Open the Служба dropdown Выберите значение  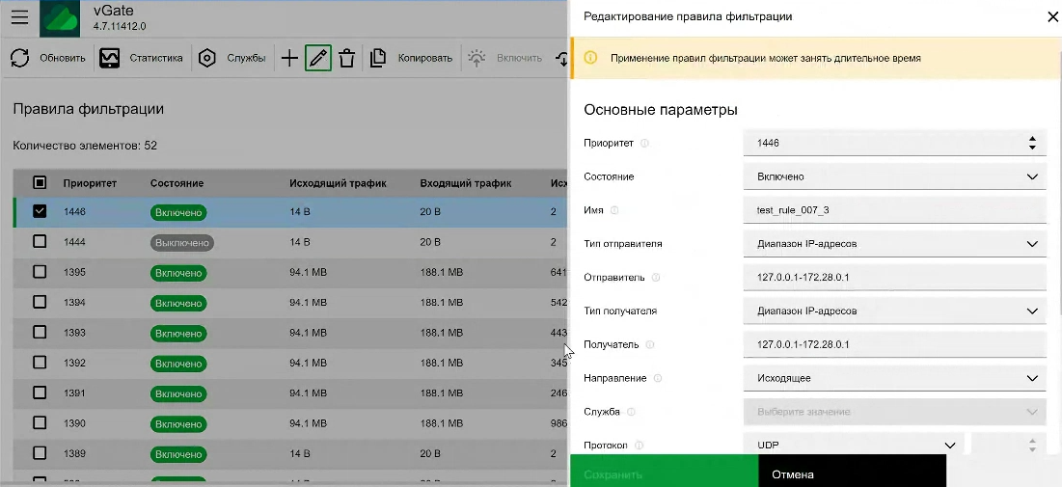click(894, 412)
